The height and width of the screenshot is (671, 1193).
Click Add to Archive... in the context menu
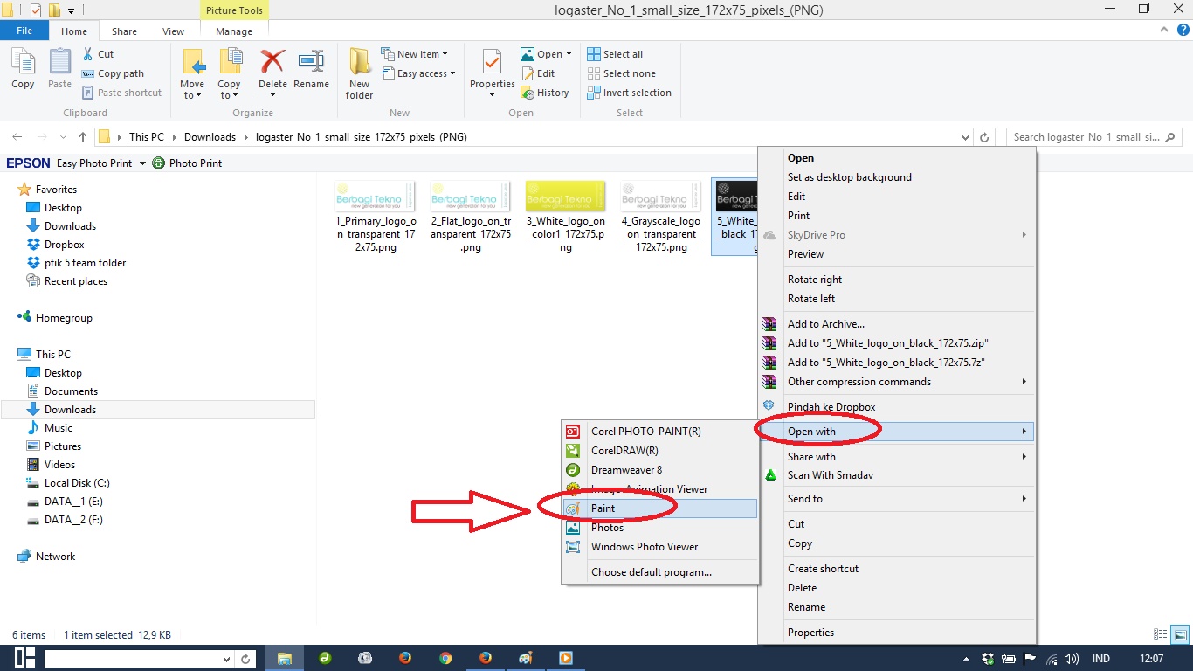897,324
